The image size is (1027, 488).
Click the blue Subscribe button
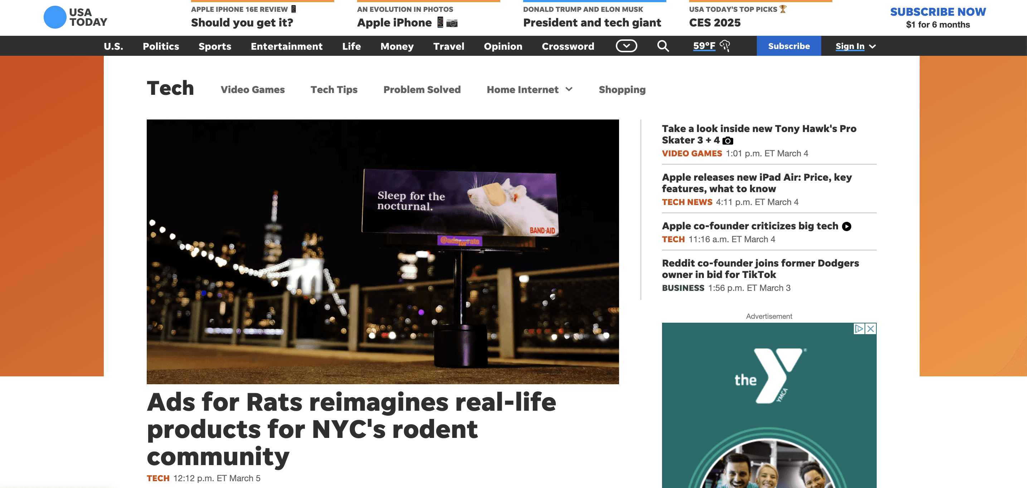(x=789, y=46)
